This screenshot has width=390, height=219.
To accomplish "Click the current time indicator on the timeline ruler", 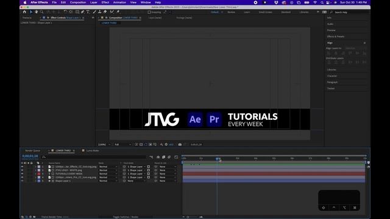I will pos(217,158).
